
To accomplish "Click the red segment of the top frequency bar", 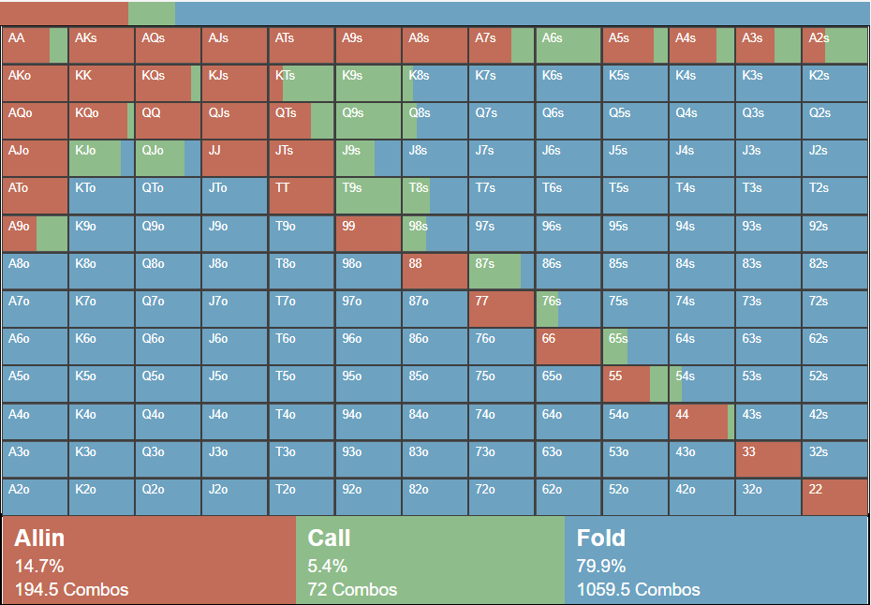I will 64,13.
